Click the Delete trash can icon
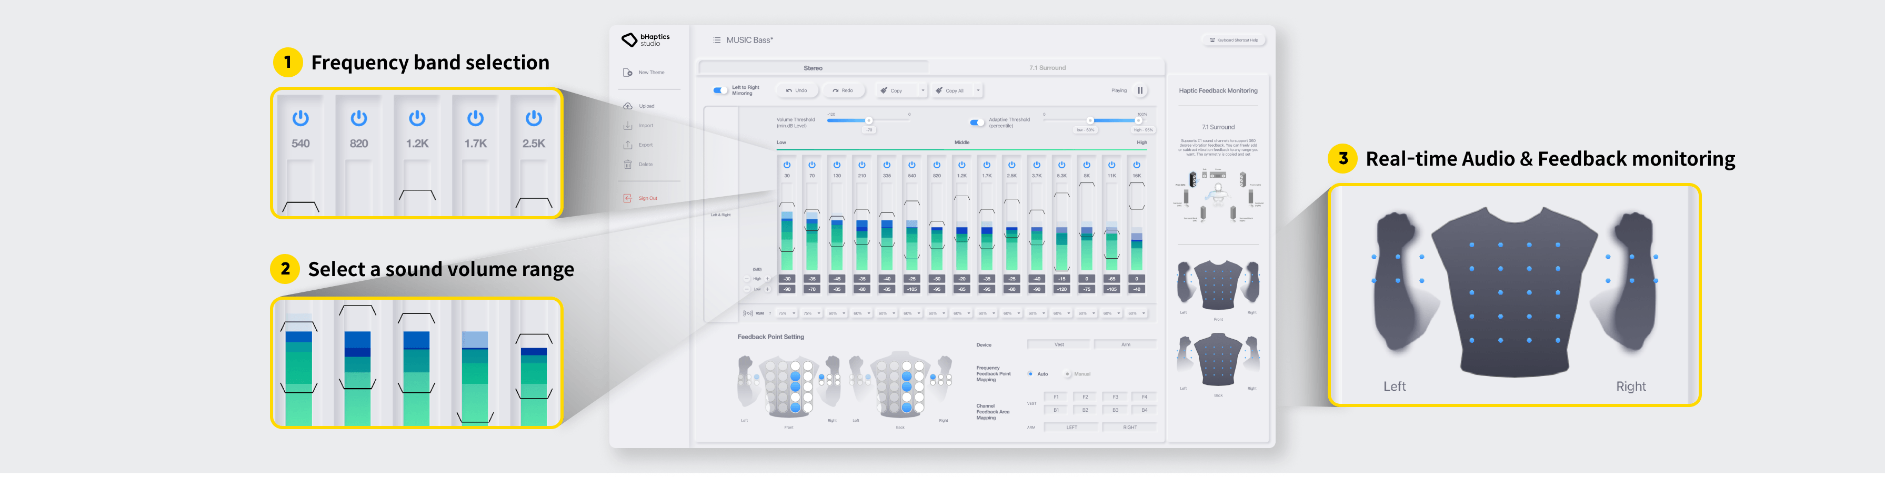The width and height of the screenshot is (1885, 478). click(x=627, y=165)
